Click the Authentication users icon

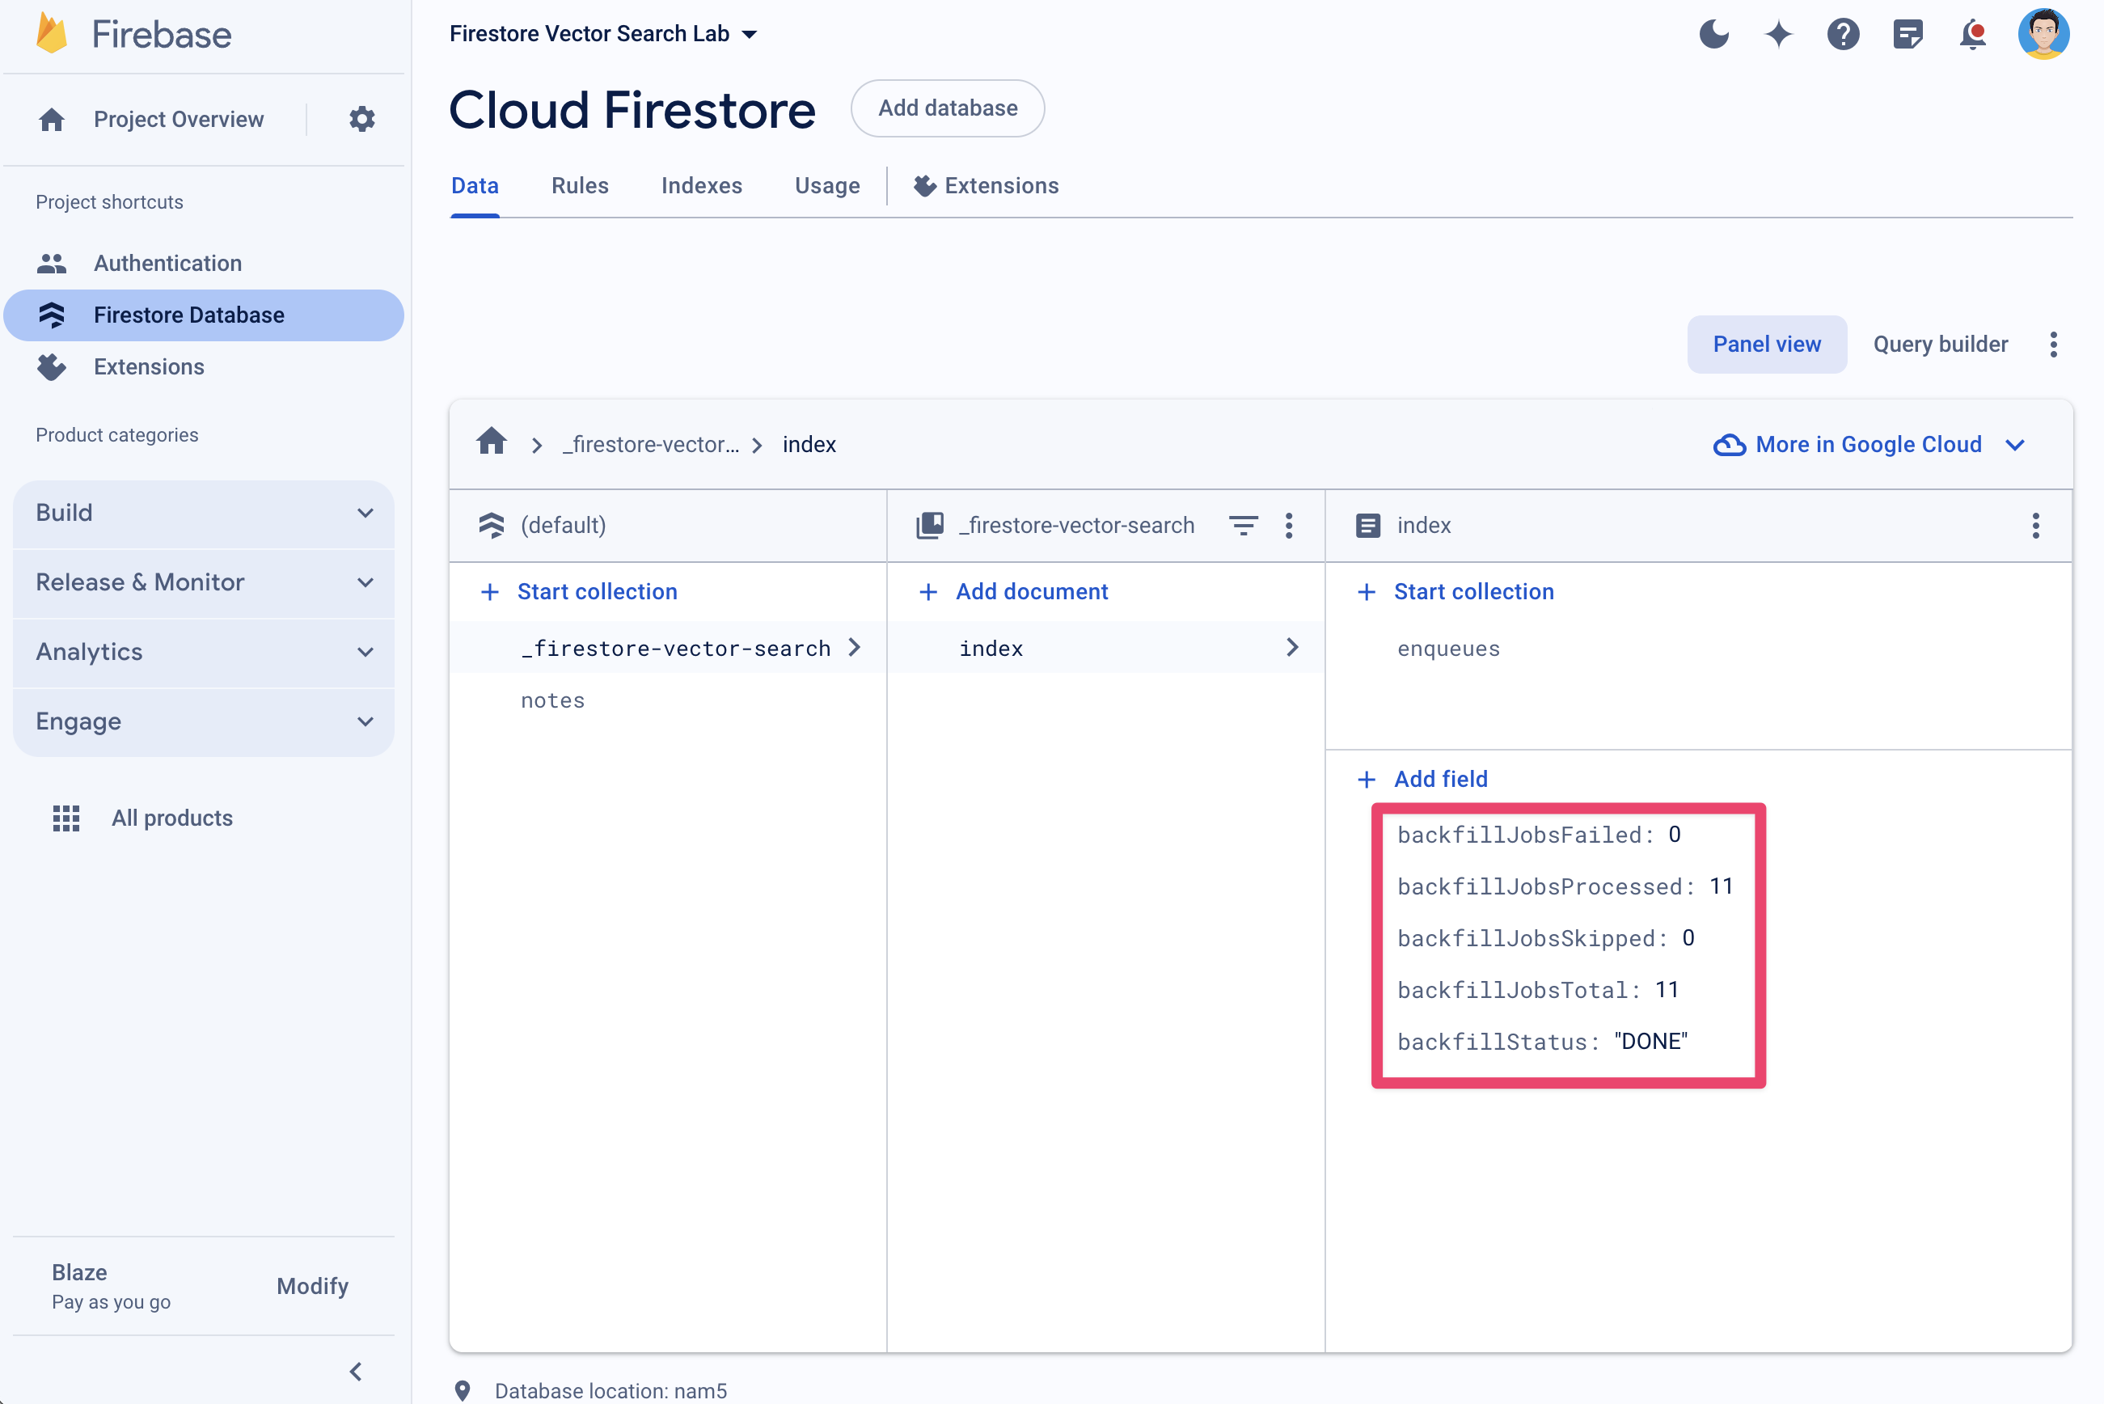point(55,262)
